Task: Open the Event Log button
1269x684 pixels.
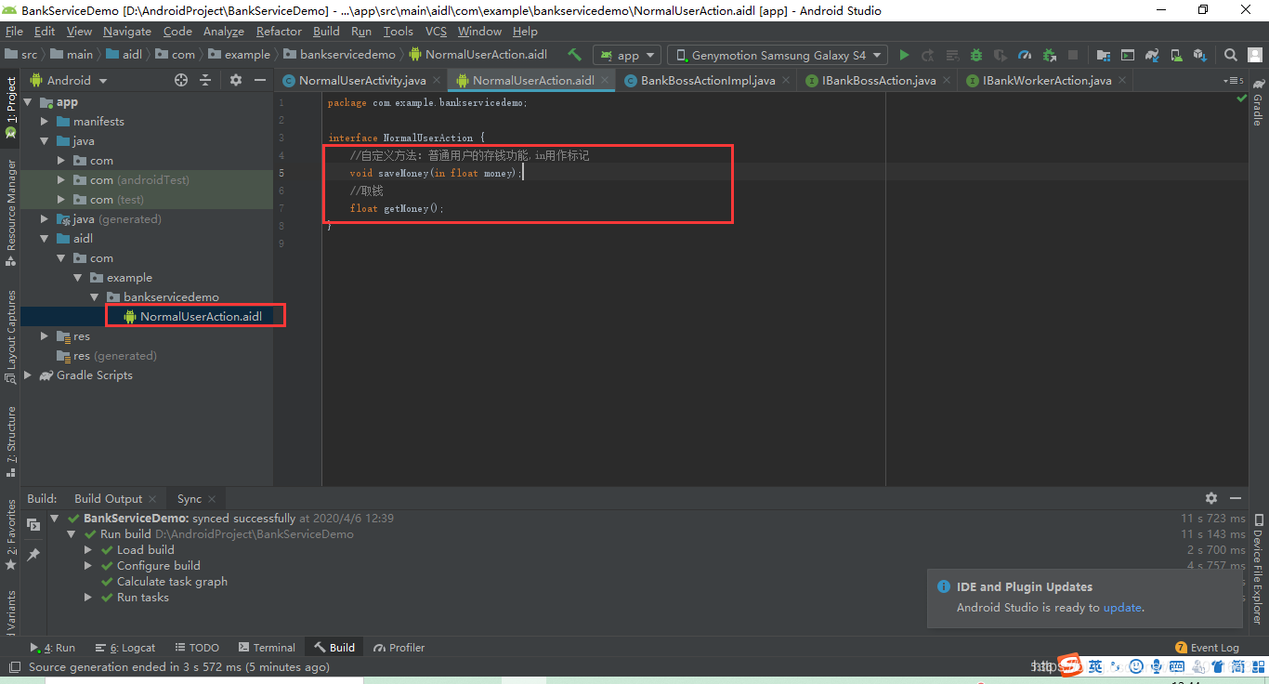Action: [1208, 648]
